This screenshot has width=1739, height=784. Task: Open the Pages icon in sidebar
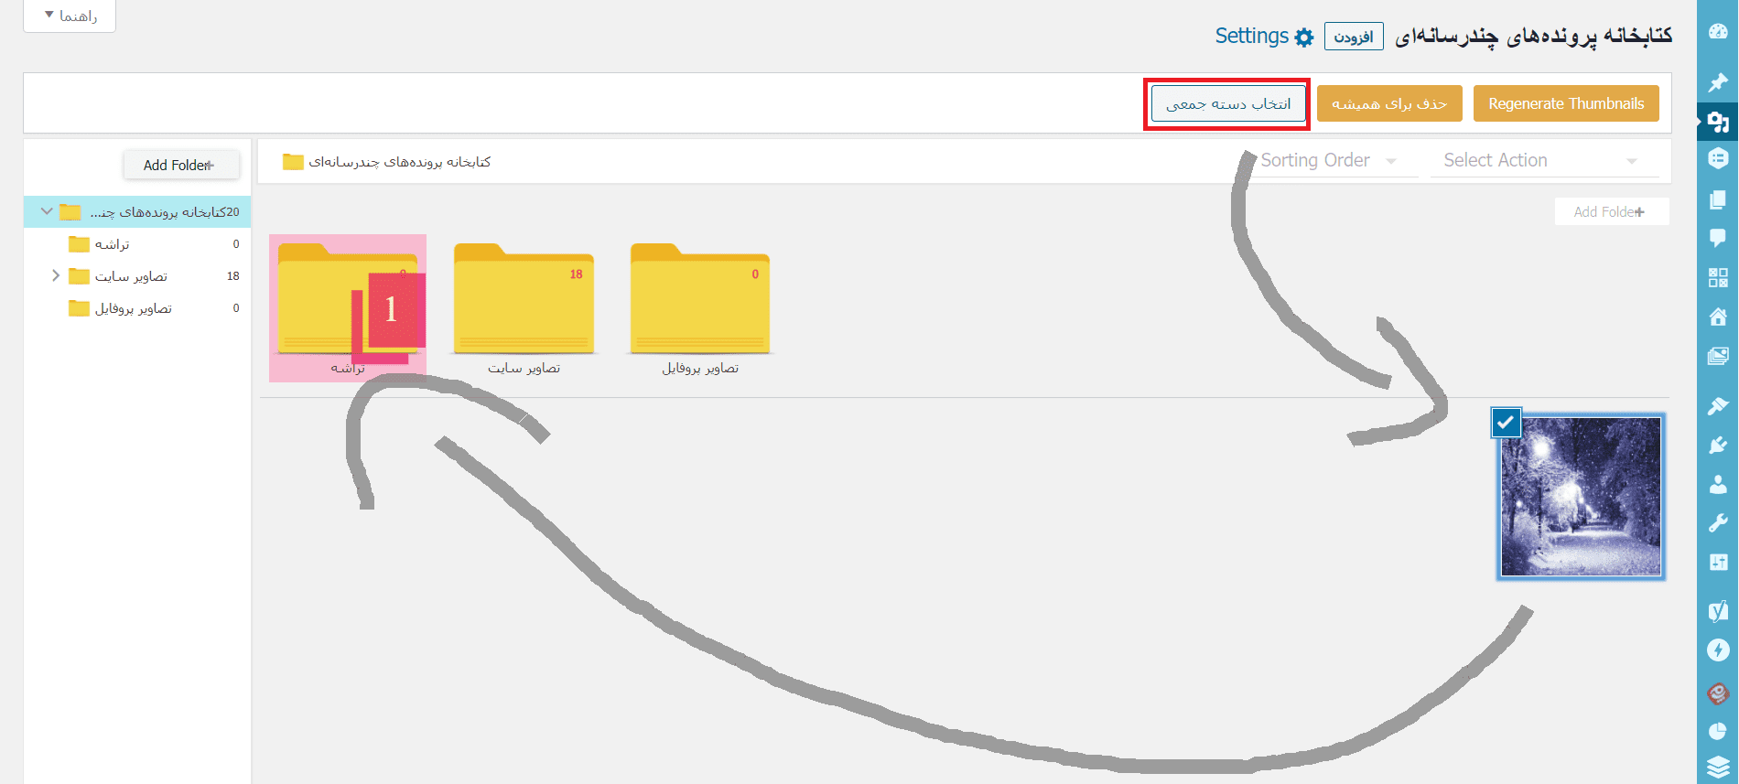[1718, 199]
